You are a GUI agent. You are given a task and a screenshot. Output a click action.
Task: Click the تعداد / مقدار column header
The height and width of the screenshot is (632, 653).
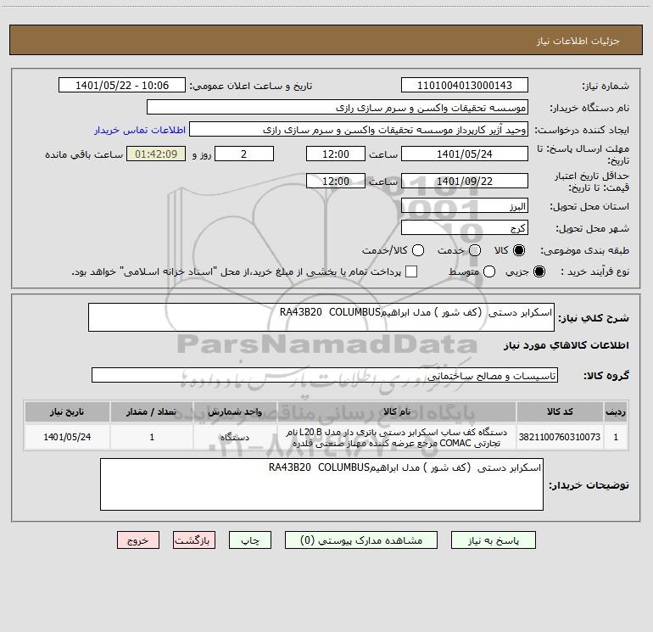click(x=152, y=412)
